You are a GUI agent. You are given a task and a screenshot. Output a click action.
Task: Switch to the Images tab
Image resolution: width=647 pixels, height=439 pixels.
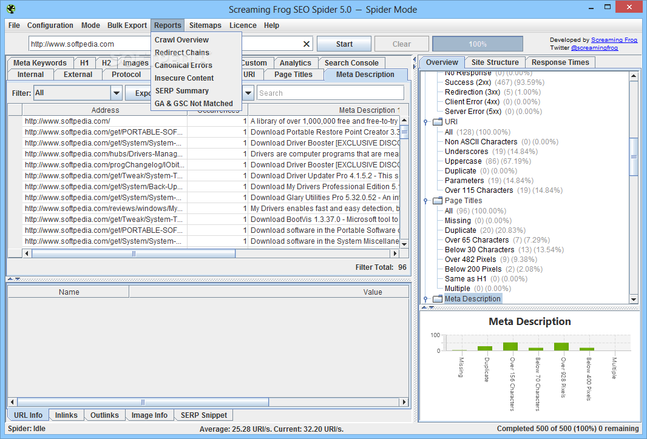coord(135,63)
